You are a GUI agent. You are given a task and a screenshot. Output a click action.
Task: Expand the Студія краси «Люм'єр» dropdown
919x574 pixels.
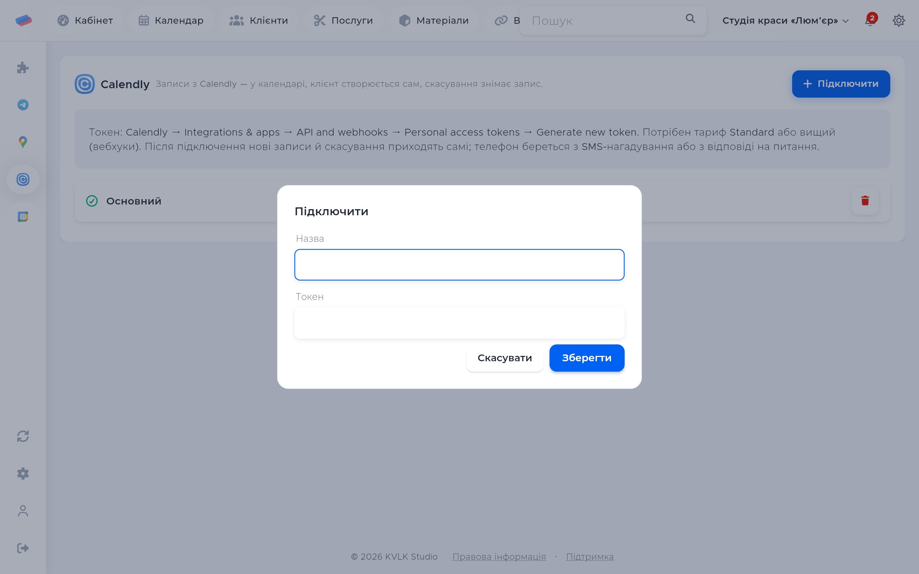coord(785,20)
